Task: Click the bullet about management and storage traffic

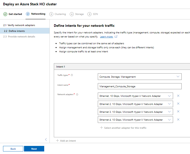Action: tap(107, 48)
